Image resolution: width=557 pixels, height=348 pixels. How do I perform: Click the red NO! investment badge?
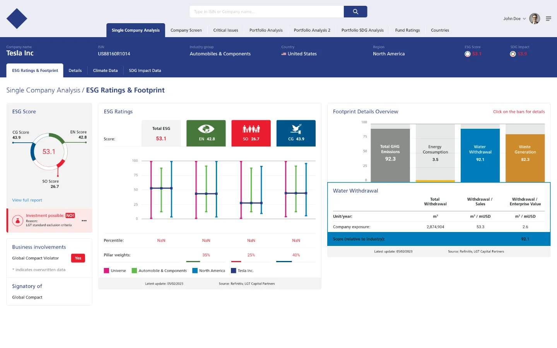[70, 215]
